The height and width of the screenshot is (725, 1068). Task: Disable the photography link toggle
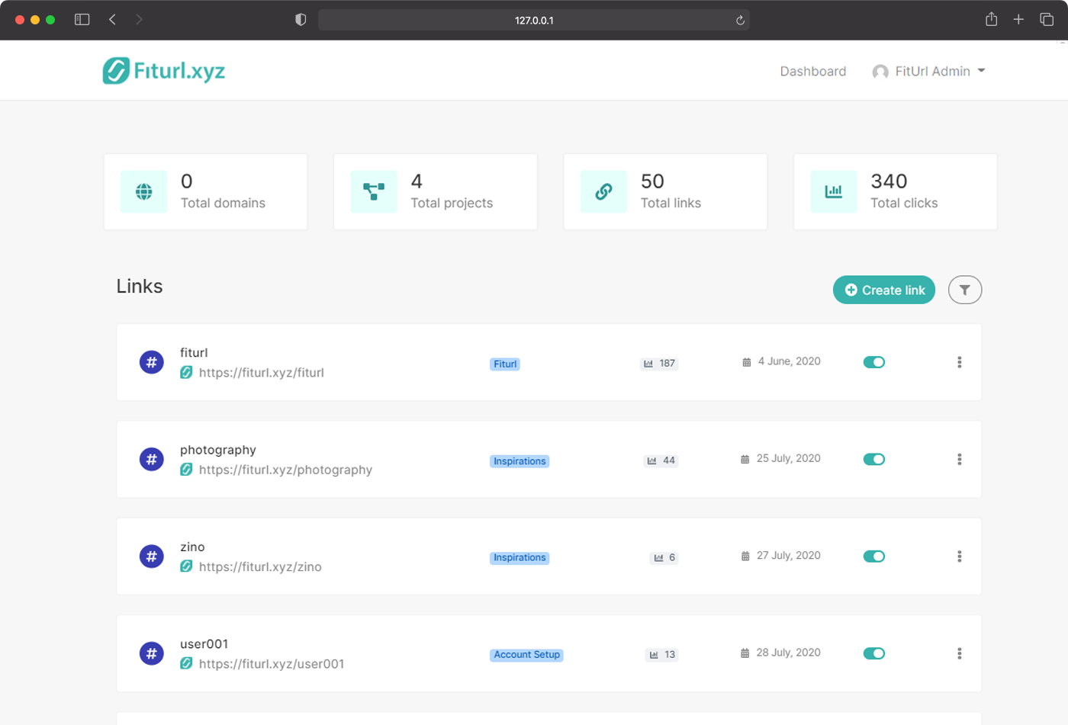874,459
